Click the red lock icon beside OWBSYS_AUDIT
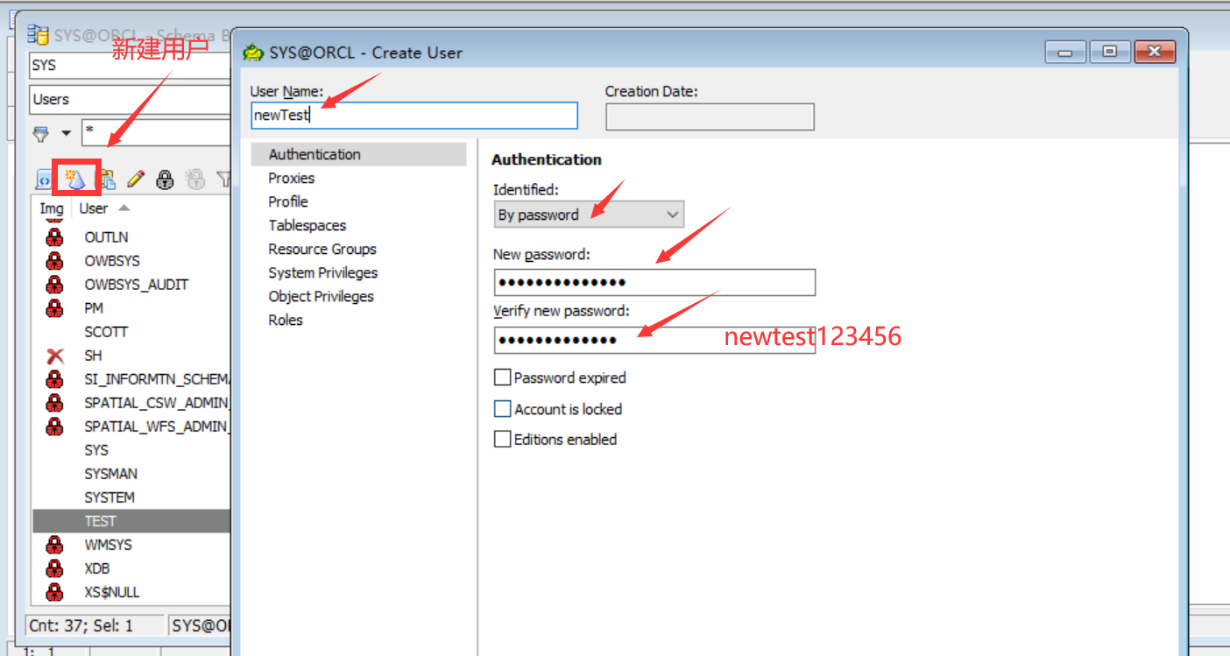The image size is (1230, 656). point(55,285)
